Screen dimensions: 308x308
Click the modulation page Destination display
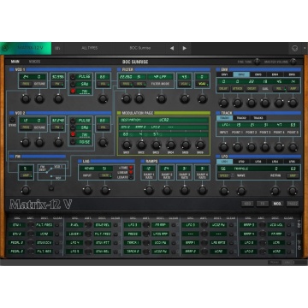(163, 121)
